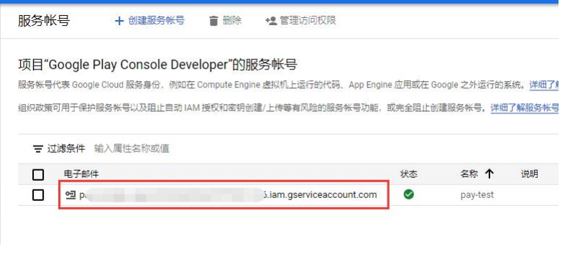Toggle the select-all checkbox in table header

[x=38, y=175]
